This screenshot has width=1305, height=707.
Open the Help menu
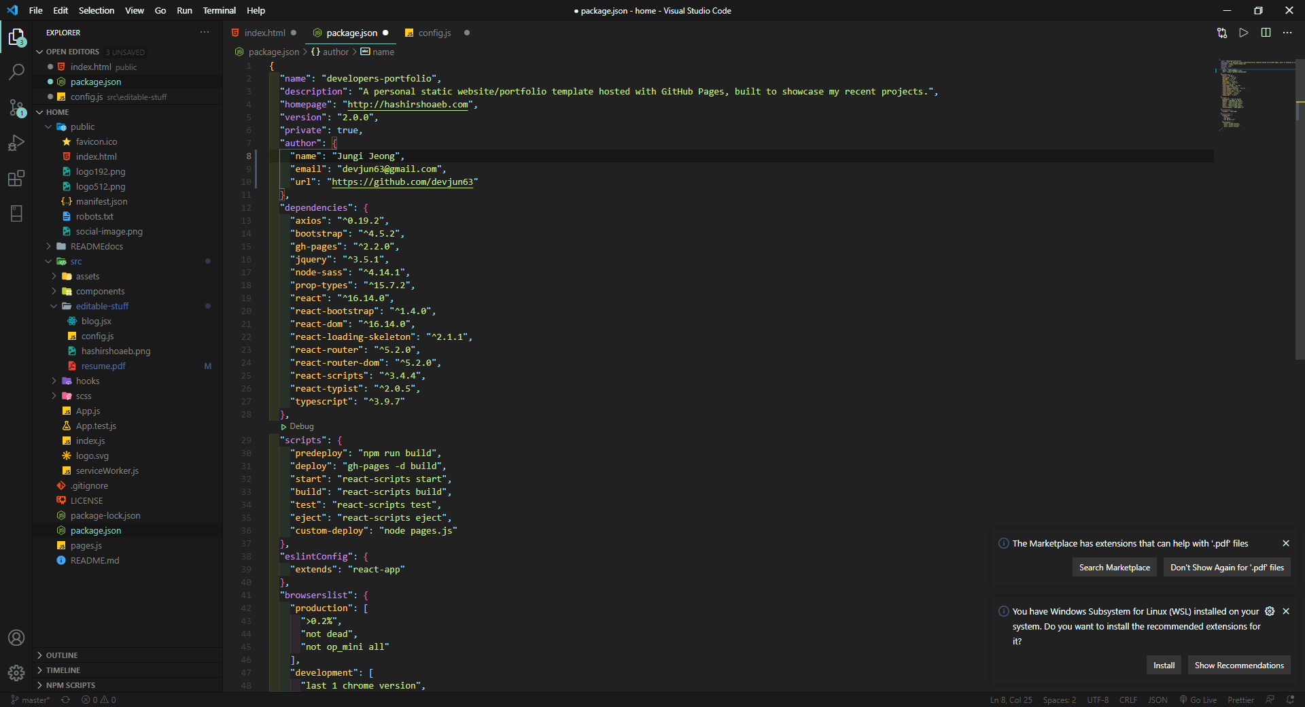(x=256, y=10)
